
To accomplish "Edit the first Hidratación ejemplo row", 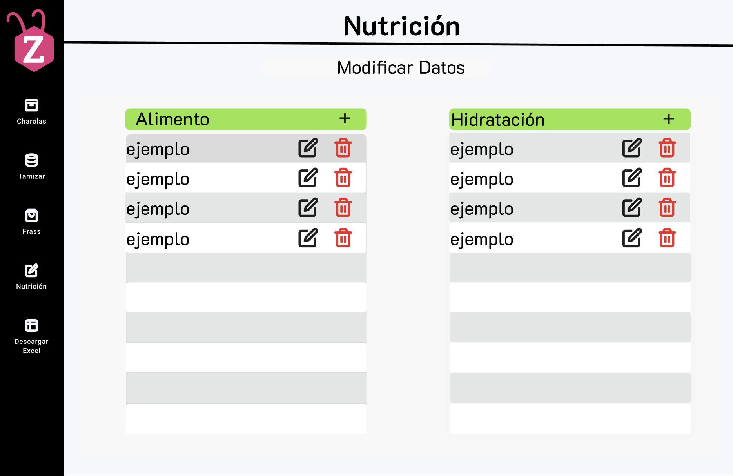I will point(632,148).
